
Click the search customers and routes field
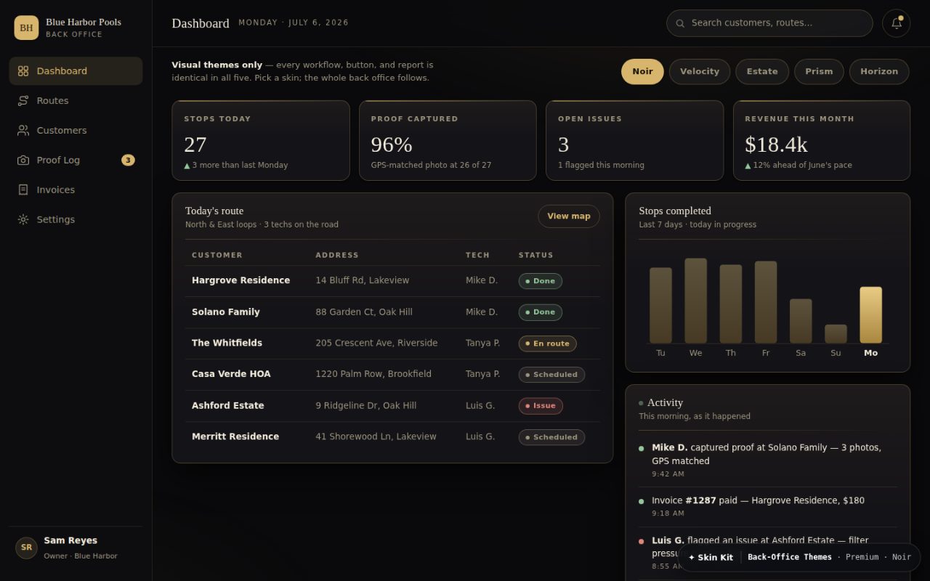(769, 23)
